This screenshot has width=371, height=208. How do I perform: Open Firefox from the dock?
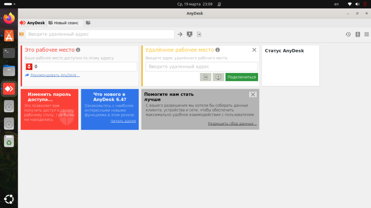[9, 18]
